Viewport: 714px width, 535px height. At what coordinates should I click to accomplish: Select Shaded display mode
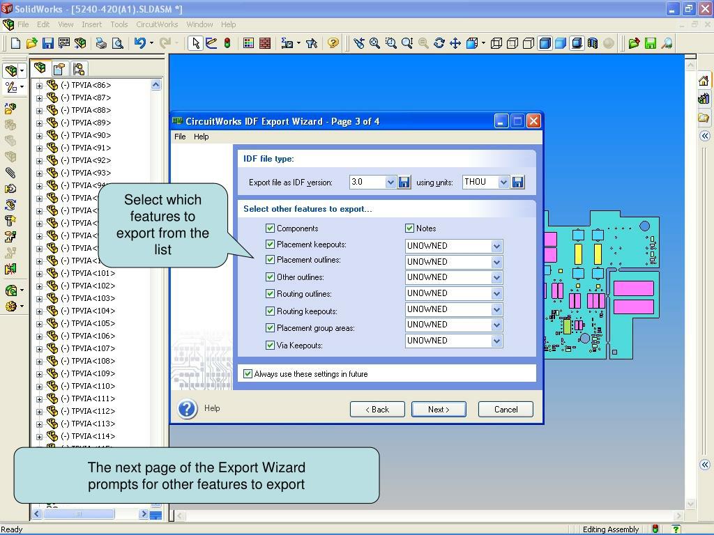pyautogui.click(x=561, y=43)
